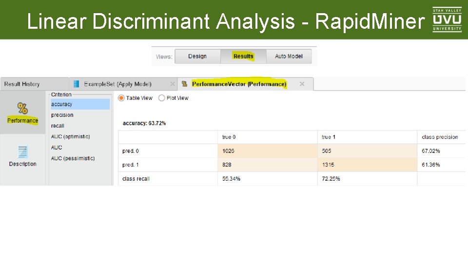This screenshot has height=263, width=468.
Task: Click the cell with value 828
Action: point(268,165)
